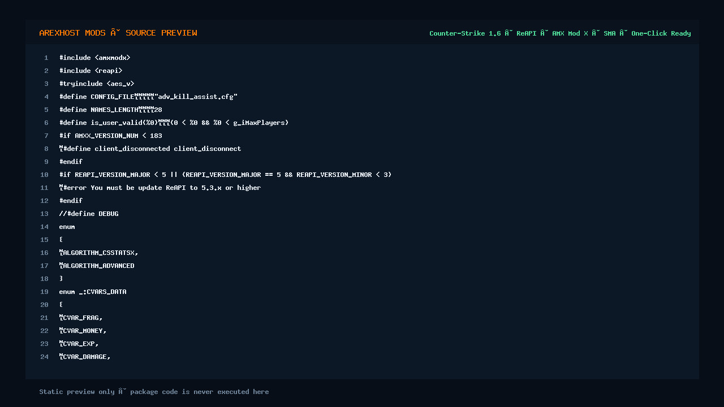The image size is (724, 407).
Task: Select the "#define NAMES_LENGTH" line
Action: [111, 110]
